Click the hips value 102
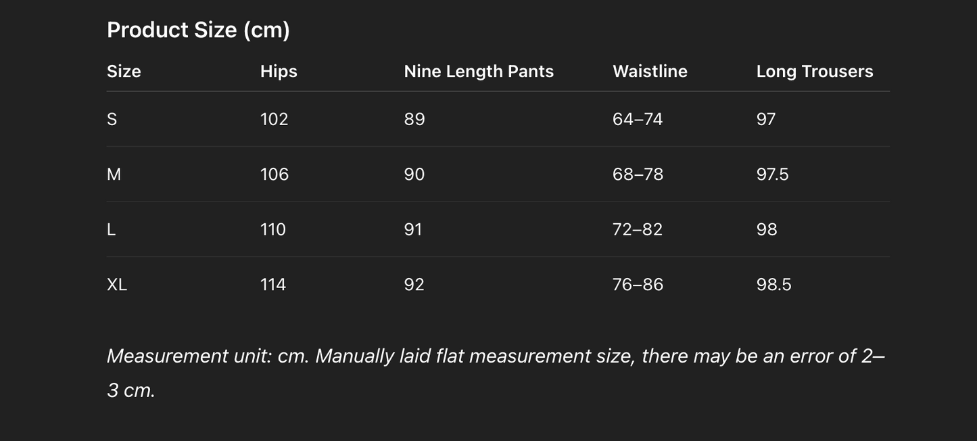The width and height of the screenshot is (977, 441). [274, 120]
